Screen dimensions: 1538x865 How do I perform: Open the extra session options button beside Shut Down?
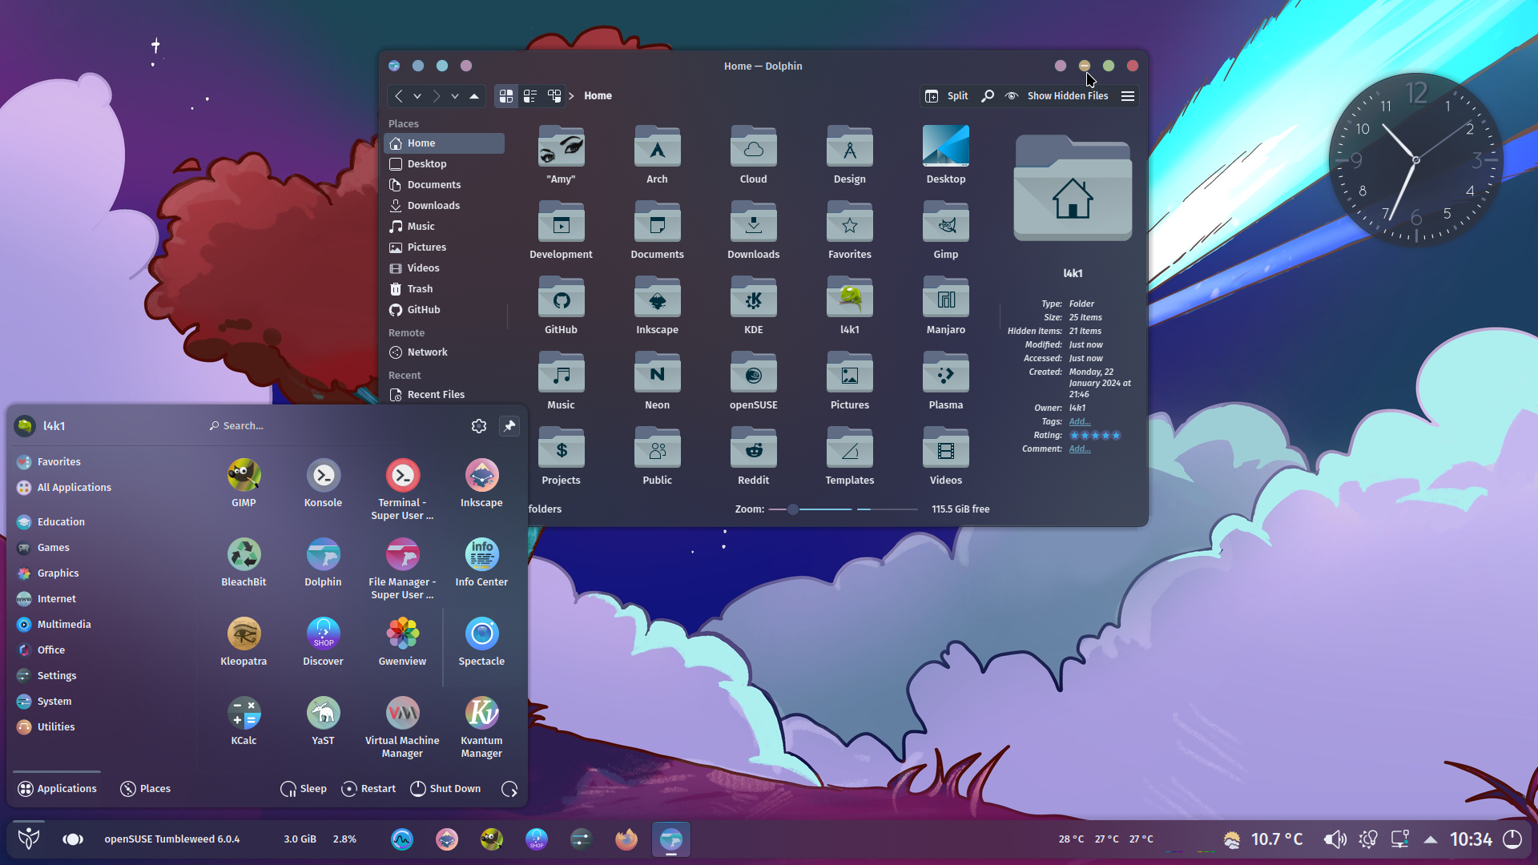509,789
